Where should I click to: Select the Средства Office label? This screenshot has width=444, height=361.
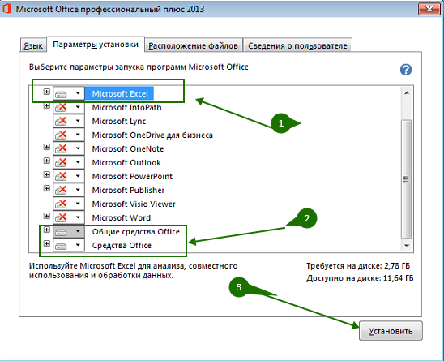[x=122, y=245]
